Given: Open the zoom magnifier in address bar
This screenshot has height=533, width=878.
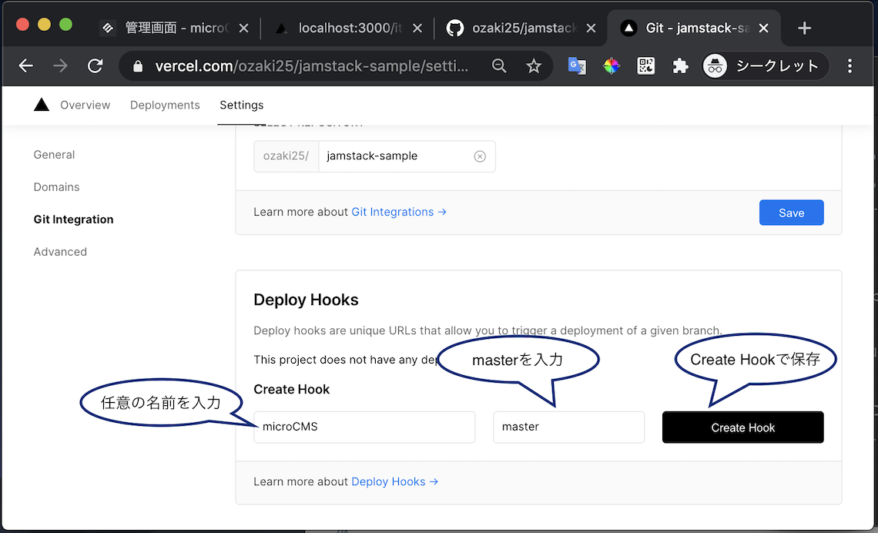Looking at the screenshot, I should pos(499,66).
